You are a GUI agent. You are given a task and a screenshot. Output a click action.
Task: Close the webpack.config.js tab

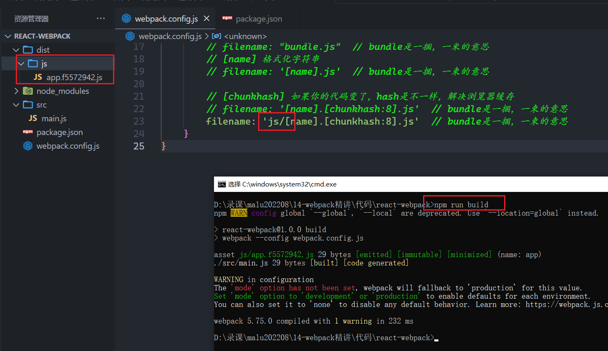tap(207, 18)
